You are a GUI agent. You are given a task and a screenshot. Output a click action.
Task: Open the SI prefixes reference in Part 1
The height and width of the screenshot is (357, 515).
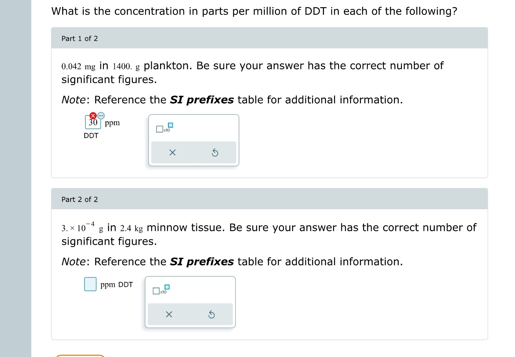(x=202, y=100)
